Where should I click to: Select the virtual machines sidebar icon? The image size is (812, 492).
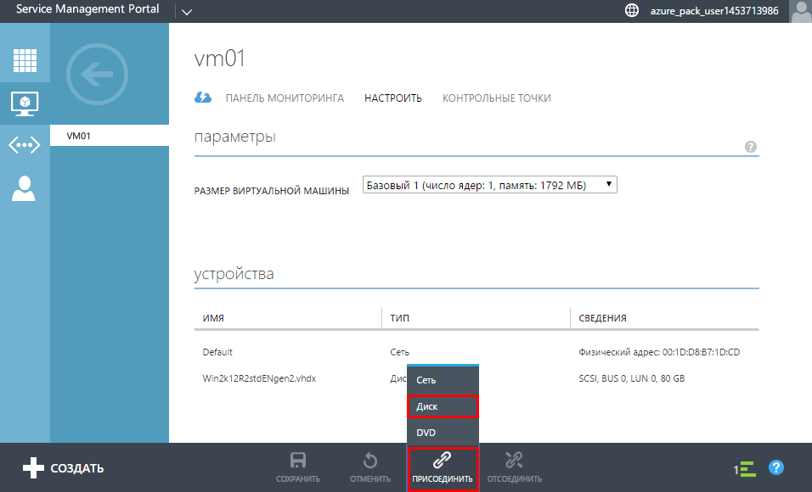[25, 103]
